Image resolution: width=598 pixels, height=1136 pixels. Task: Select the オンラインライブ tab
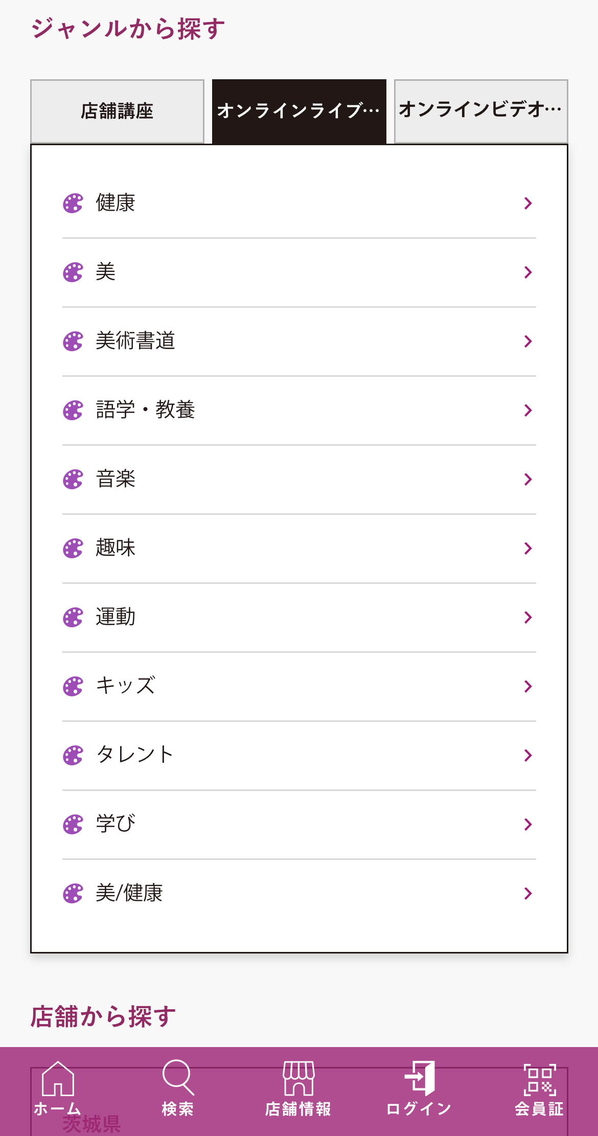click(299, 111)
